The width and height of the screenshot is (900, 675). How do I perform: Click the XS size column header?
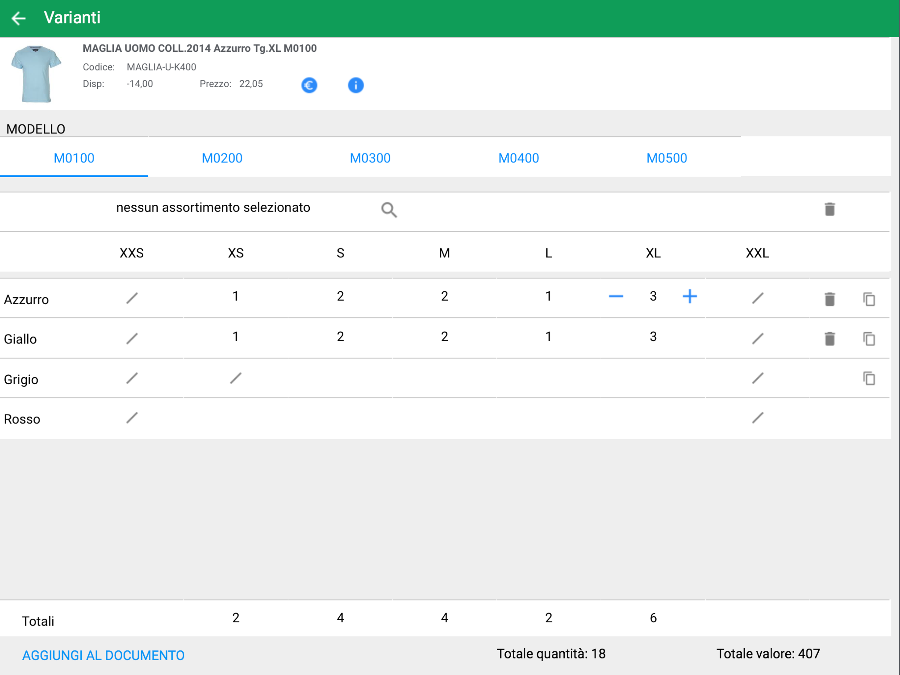point(236,253)
